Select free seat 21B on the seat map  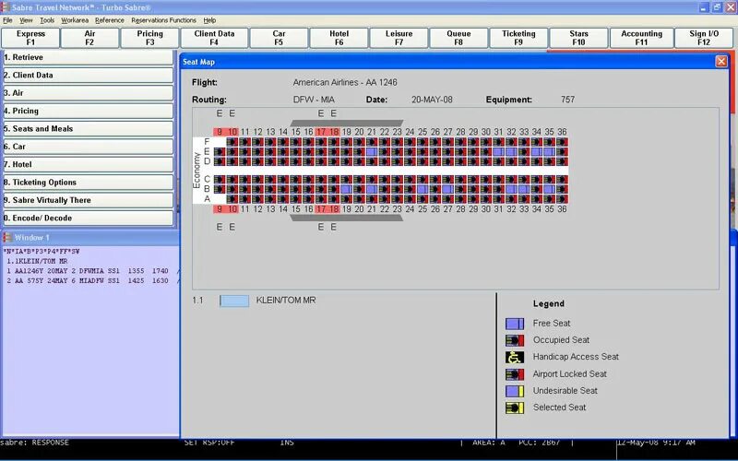point(372,189)
